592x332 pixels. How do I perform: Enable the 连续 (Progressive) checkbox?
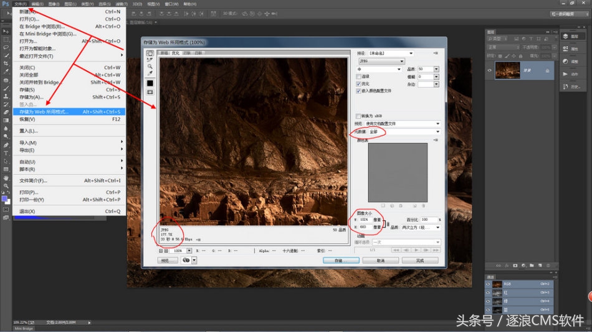click(358, 76)
